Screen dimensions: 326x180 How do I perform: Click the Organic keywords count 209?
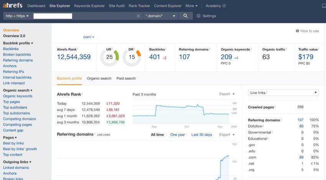[226, 57]
